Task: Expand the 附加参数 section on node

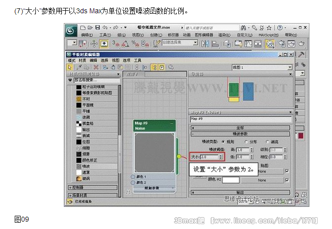Action: pyautogui.click(x=154, y=188)
